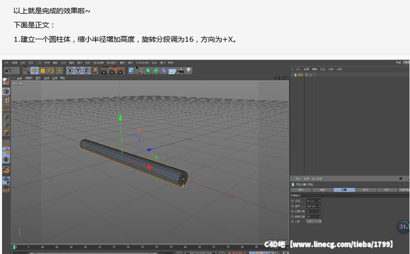Open the Caps tab in Attributes
The width and height of the screenshot is (410, 254).
366,190
